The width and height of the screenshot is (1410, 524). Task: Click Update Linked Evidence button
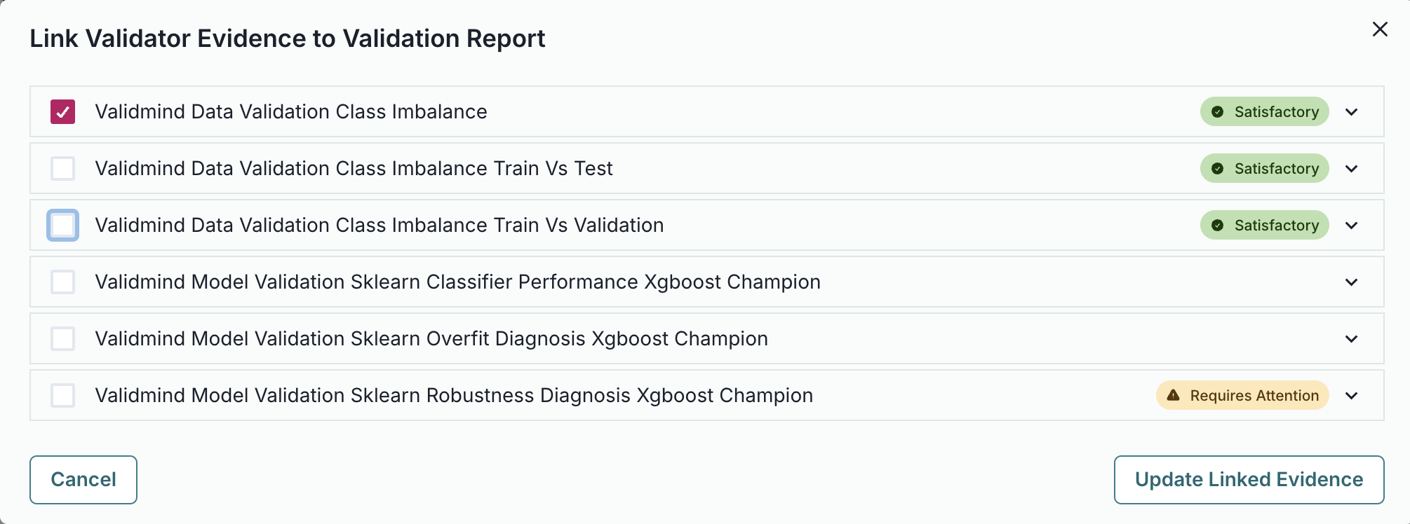pyautogui.click(x=1249, y=480)
